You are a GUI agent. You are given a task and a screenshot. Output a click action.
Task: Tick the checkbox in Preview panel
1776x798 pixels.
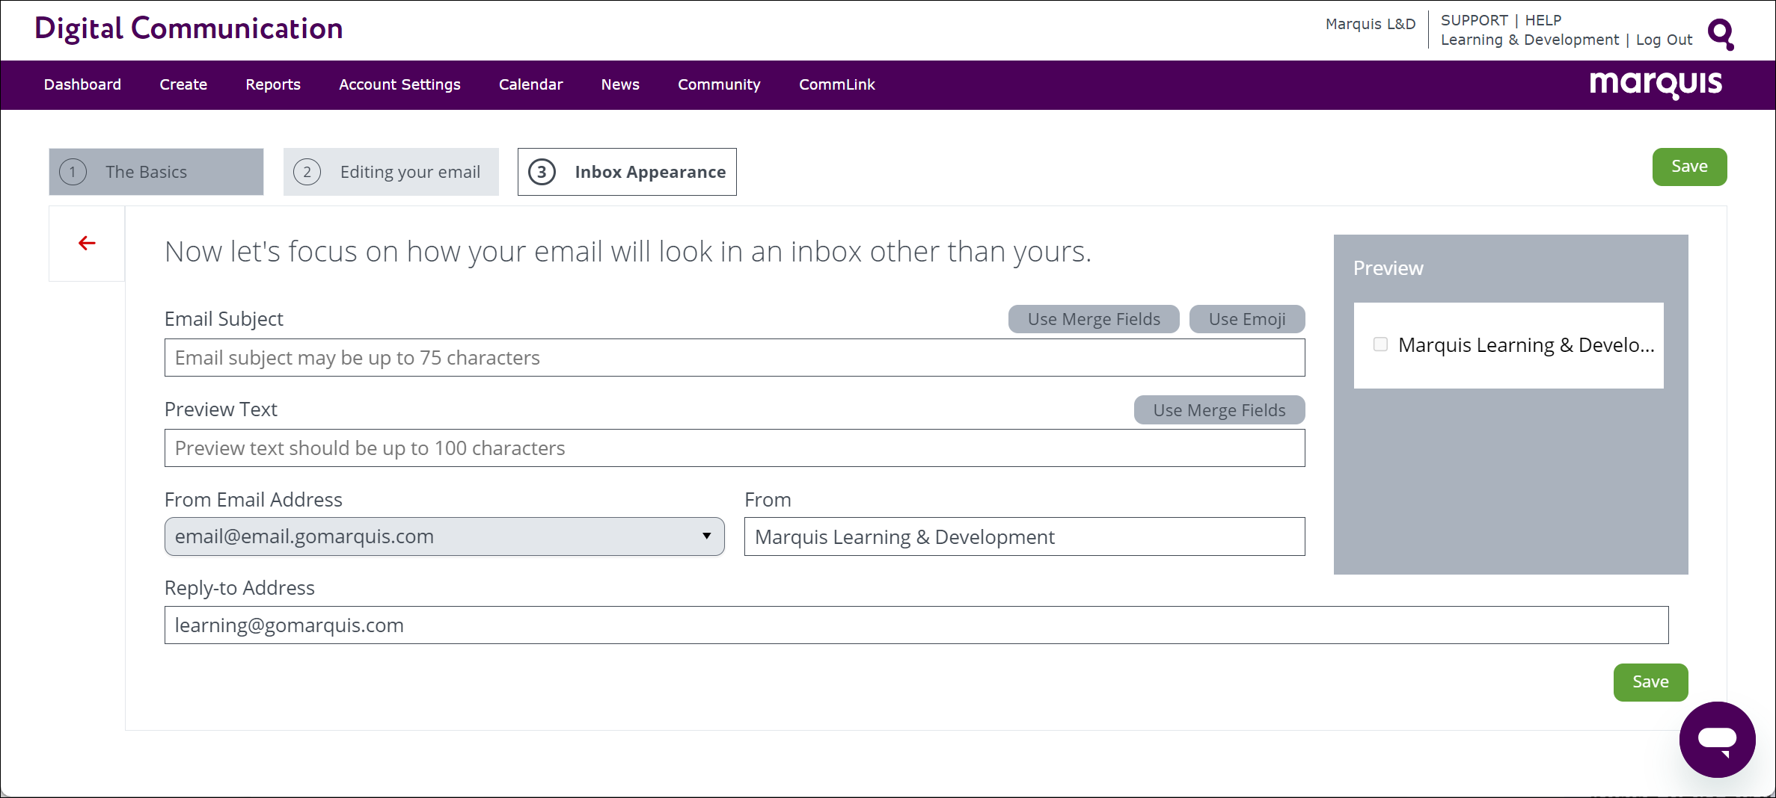click(x=1380, y=344)
